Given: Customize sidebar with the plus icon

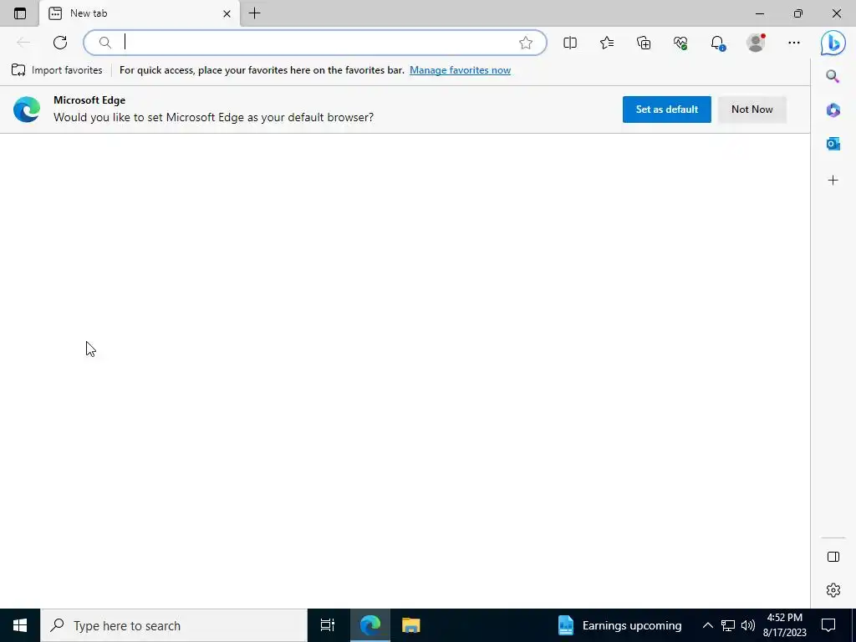Looking at the screenshot, I should pyautogui.click(x=833, y=181).
